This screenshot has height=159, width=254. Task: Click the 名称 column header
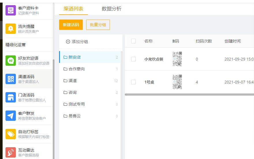[x=148, y=41]
